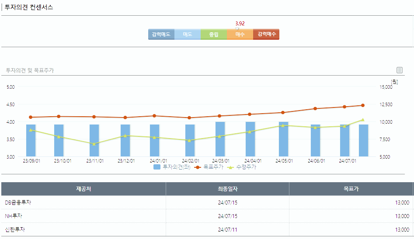Click 13,000 target for DB금융투자
The height and width of the screenshot is (239, 414).
tap(402, 202)
